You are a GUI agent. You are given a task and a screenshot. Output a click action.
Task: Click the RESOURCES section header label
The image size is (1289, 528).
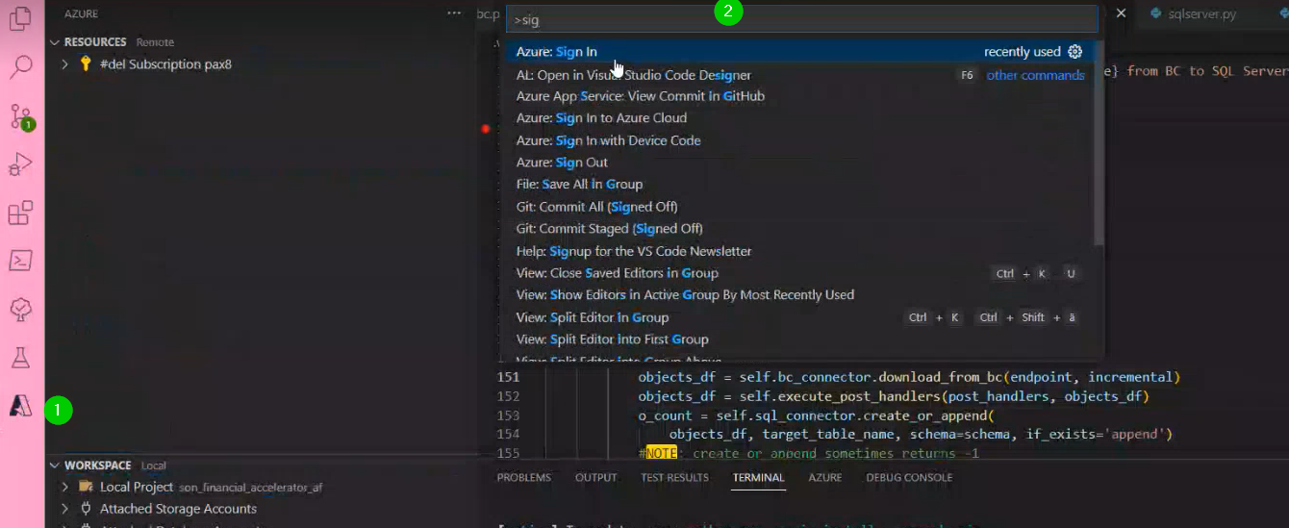(x=95, y=42)
